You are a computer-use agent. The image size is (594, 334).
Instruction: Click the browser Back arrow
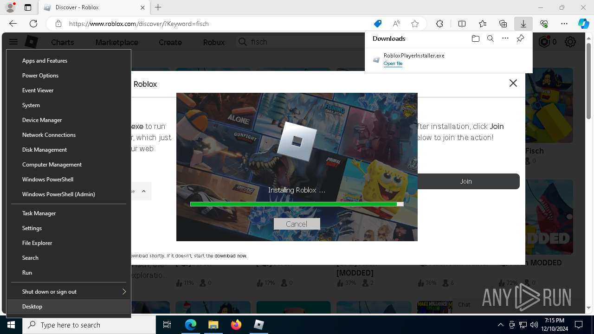[13, 24]
